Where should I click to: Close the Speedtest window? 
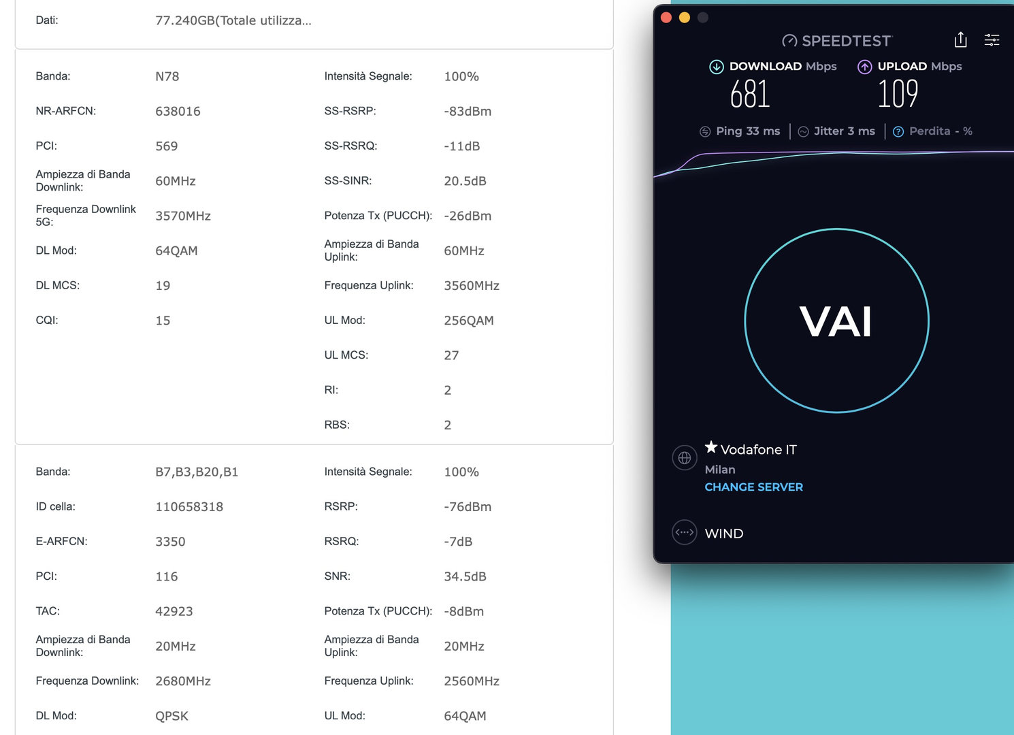[666, 18]
